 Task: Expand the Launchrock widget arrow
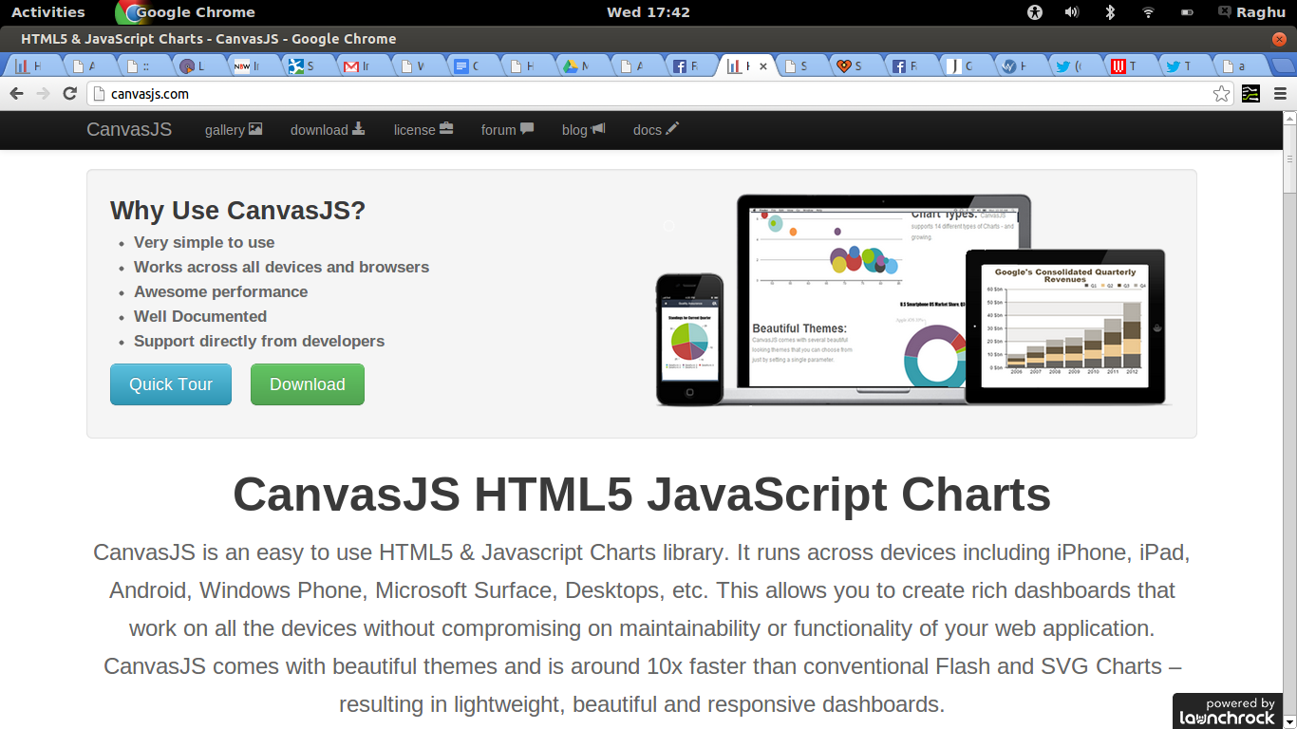tap(1288, 720)
